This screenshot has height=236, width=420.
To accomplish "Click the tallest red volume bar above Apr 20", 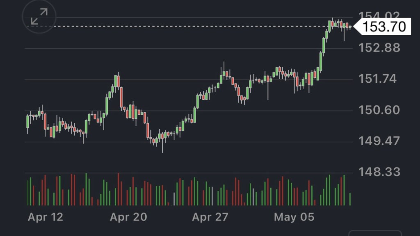I will click(119, 189).
